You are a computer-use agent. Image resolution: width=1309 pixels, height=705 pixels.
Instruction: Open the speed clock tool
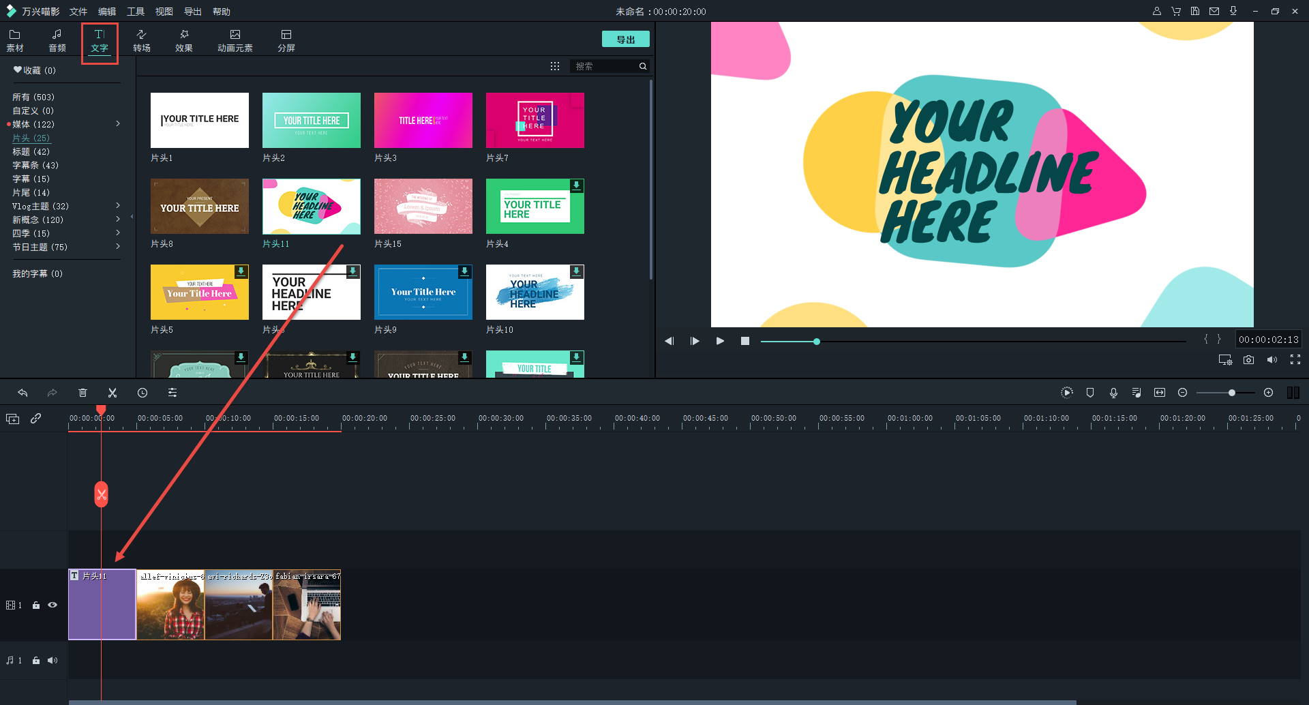[x=142, y=393]
